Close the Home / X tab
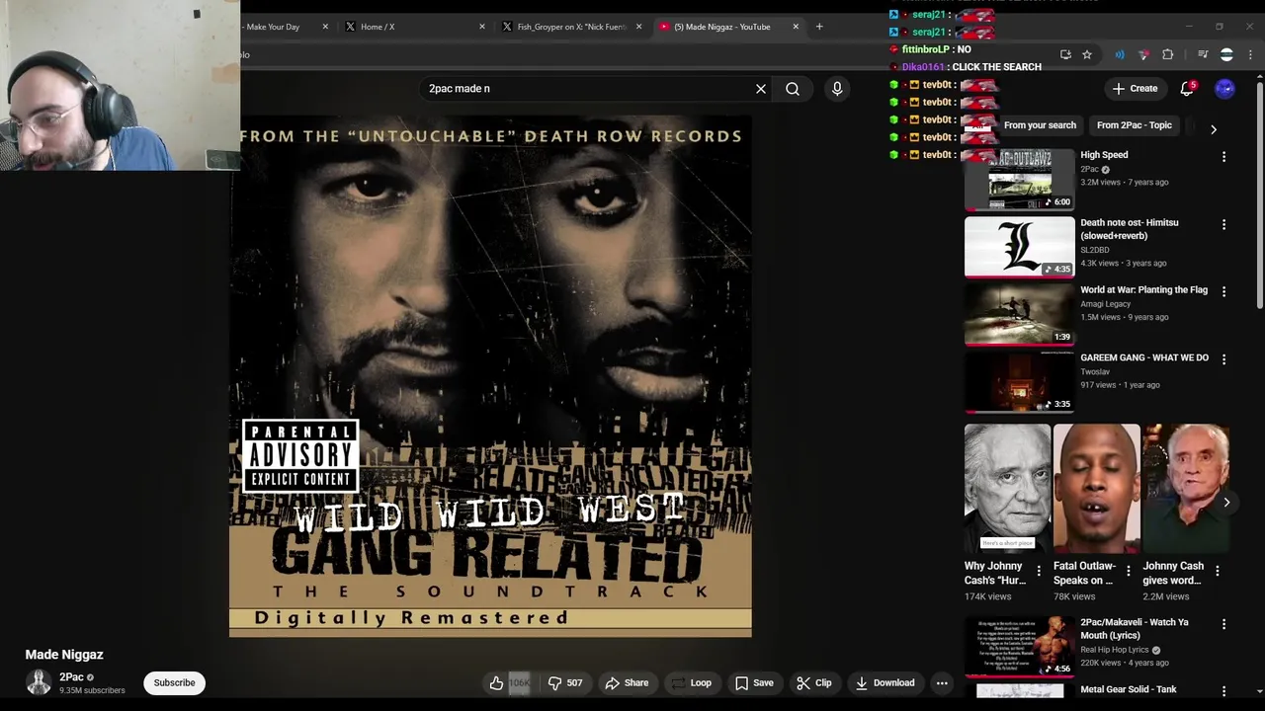Viewport: 1265px width, 711px height. 482,27
